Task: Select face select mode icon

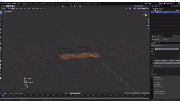Action: click(x=14, y=8)
